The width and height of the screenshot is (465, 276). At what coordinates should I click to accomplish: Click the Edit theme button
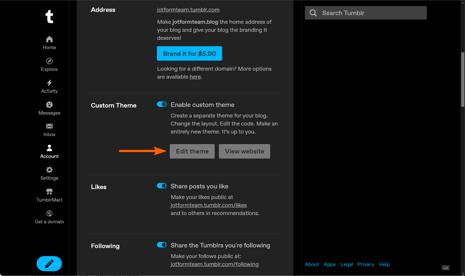[x=192, y=151]
